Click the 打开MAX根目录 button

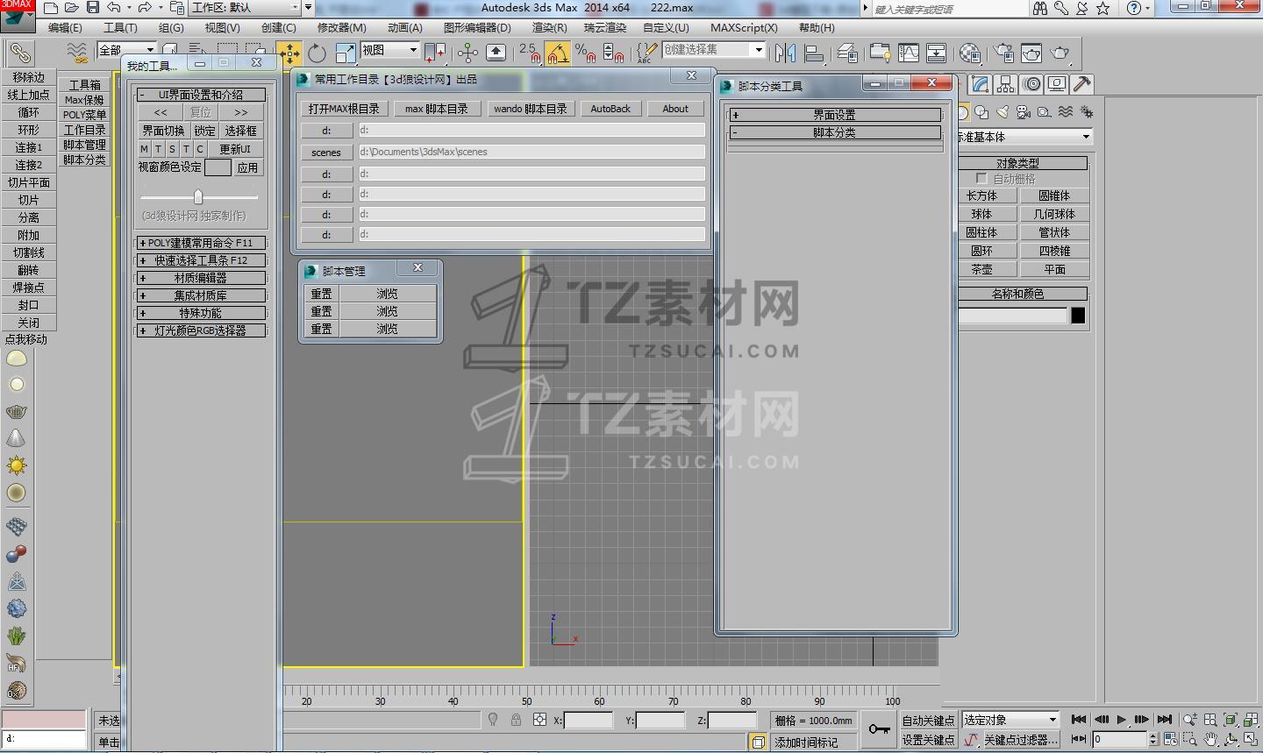point(344,109)
